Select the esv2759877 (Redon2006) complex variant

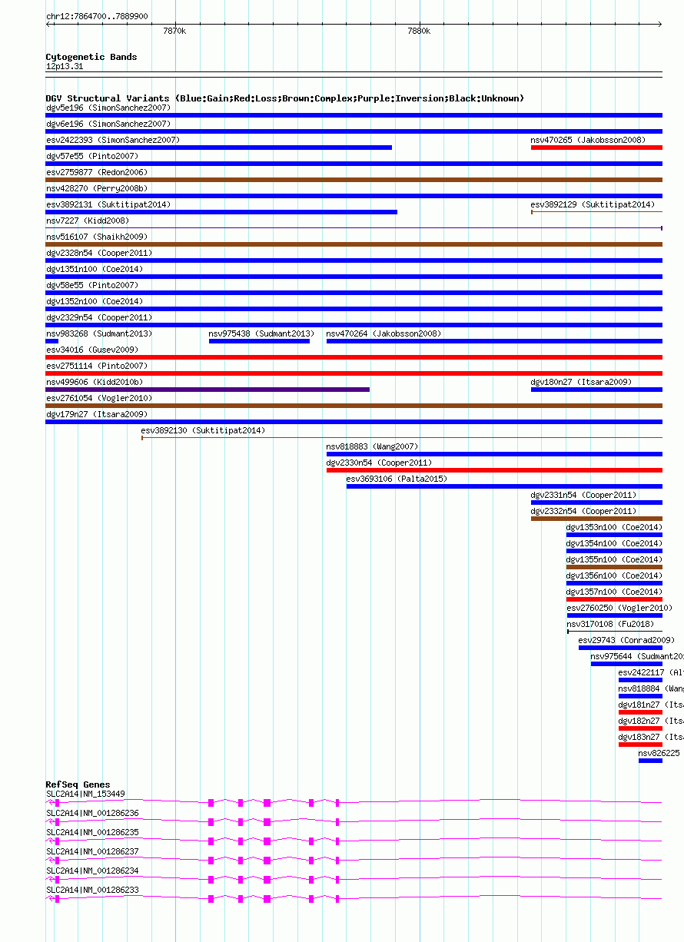click(97, 172)
